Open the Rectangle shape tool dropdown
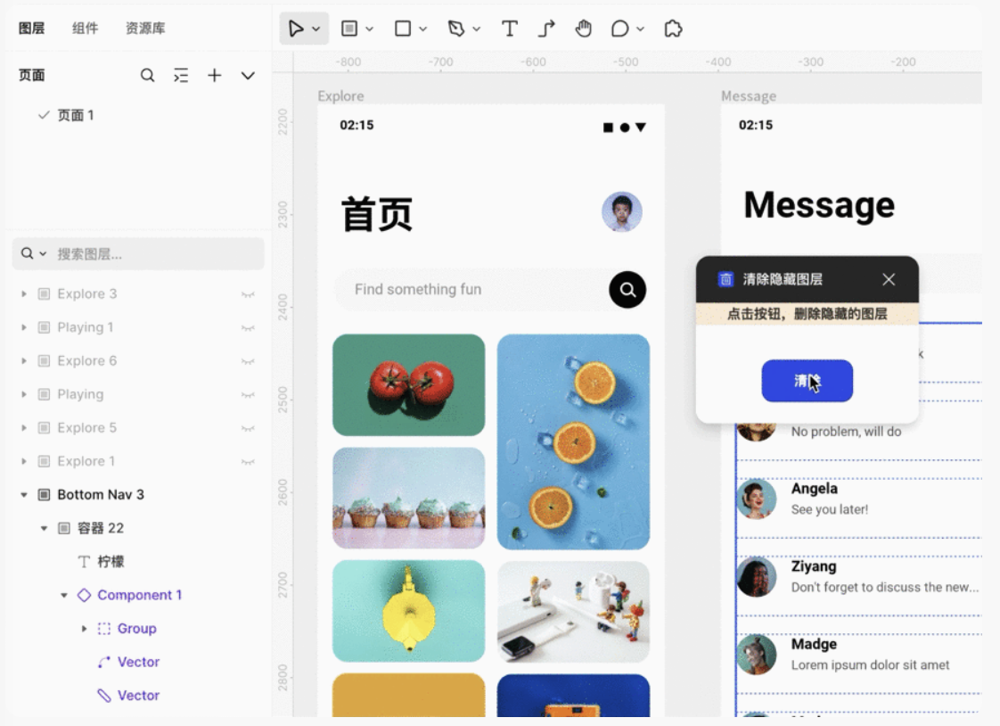The height and width of the screenshot is (726, 1000). click(422, 29)
